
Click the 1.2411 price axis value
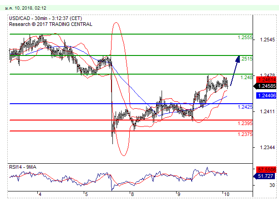pos(267,111)
